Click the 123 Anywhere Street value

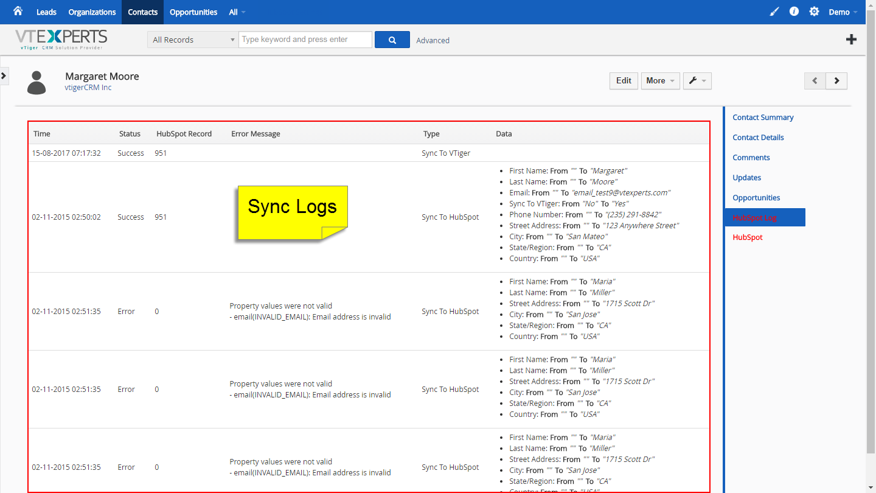click(641, 226)
